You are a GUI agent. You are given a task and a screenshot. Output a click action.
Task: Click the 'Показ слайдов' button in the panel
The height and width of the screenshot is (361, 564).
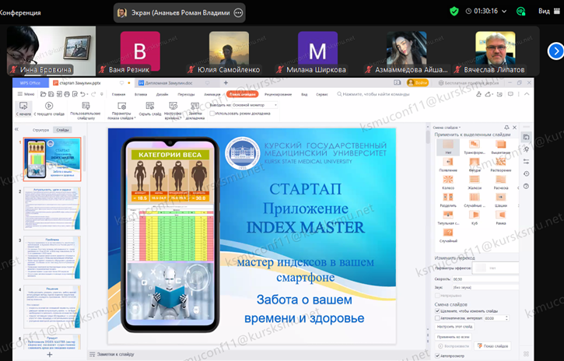492,346
